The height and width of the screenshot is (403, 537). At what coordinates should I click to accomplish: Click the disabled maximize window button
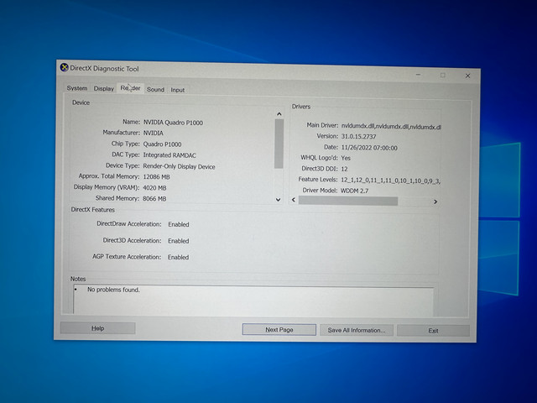point(443,75)
